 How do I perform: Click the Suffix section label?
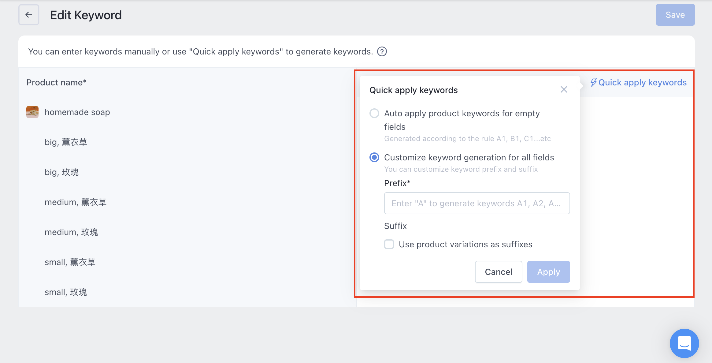(x=395, y=226)
